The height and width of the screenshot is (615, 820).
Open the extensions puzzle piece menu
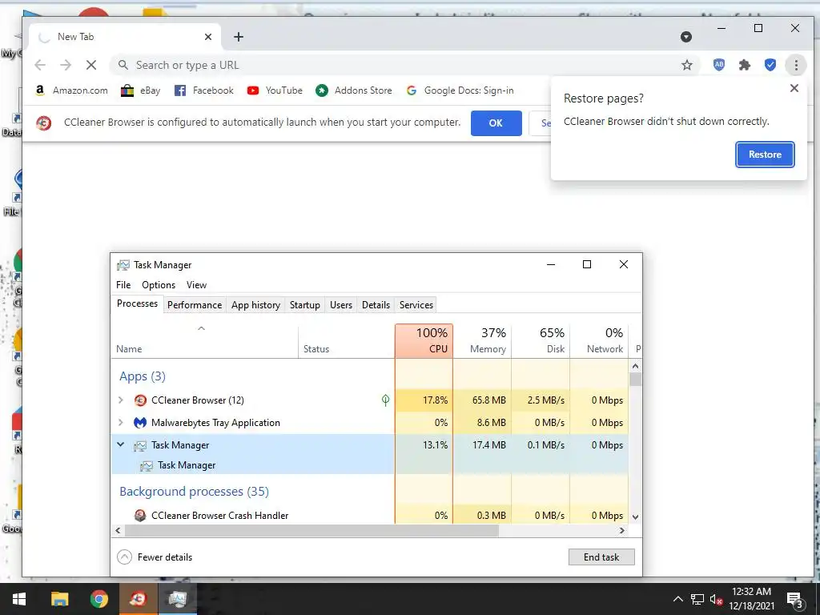(744, 65)
